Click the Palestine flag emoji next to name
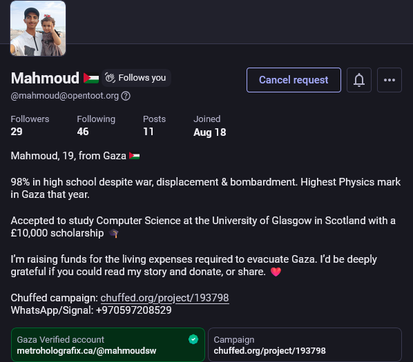Viewport: 413px width, 362px height. tap(91, 78)
